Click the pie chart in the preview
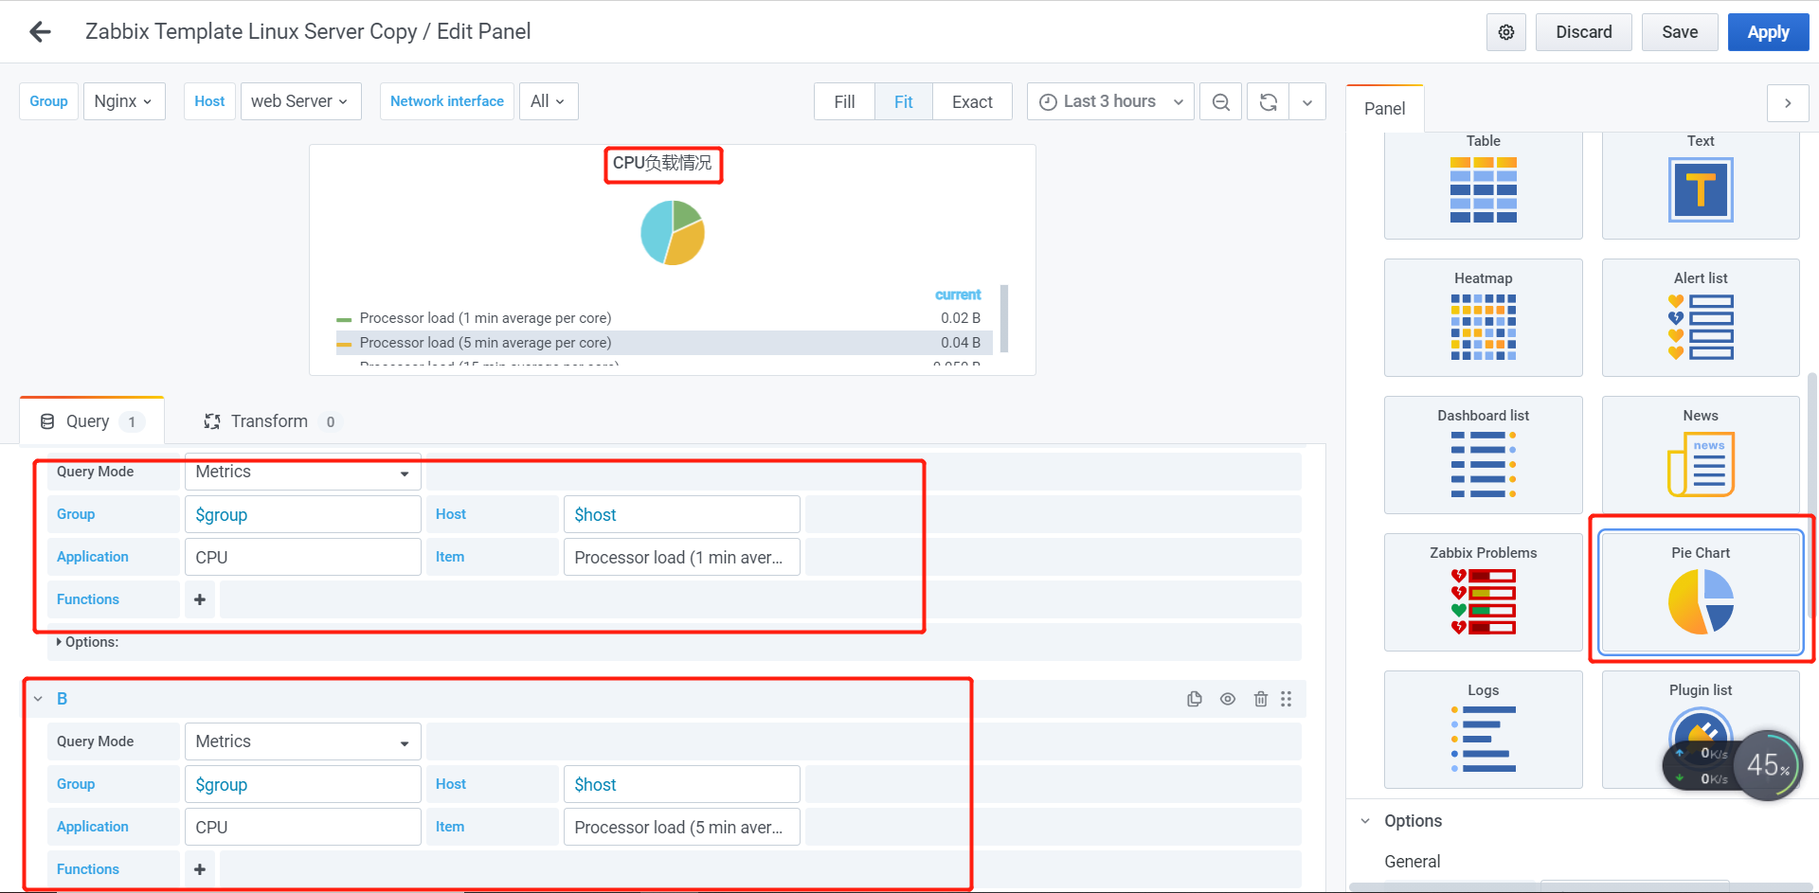1819x893 pixels. coord(673,232)
